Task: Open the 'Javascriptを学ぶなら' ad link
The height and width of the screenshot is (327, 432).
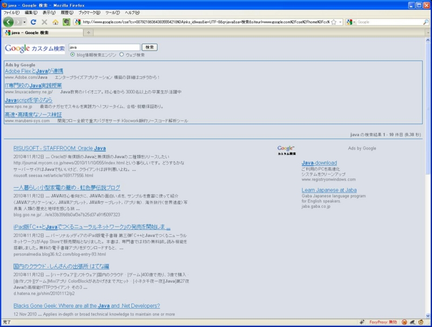Action: 29,100
